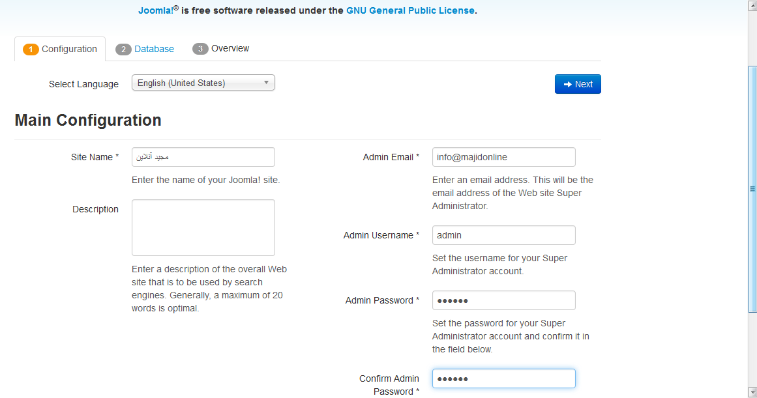
Task: Click the Admin Username field
Action: pyautogui.click(x=503, y=235)
